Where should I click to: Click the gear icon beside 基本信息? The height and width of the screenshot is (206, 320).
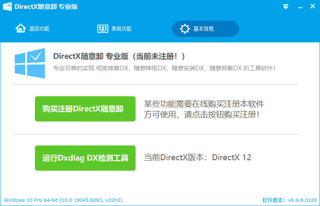pyautogui.click(x=185, y=29)
